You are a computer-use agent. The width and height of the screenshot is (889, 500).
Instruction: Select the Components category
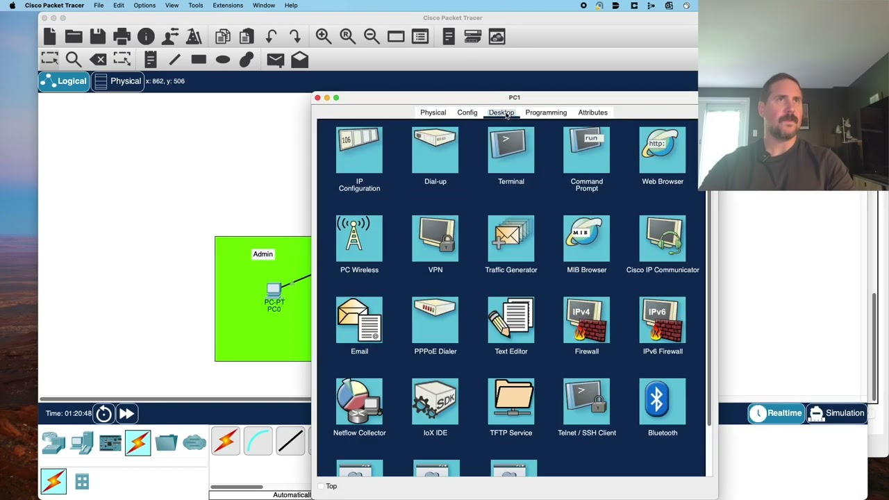coord(110,442)
